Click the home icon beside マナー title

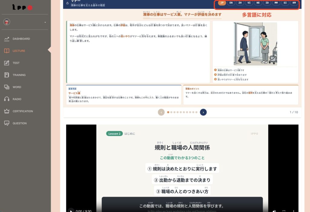tap(68, 3)
